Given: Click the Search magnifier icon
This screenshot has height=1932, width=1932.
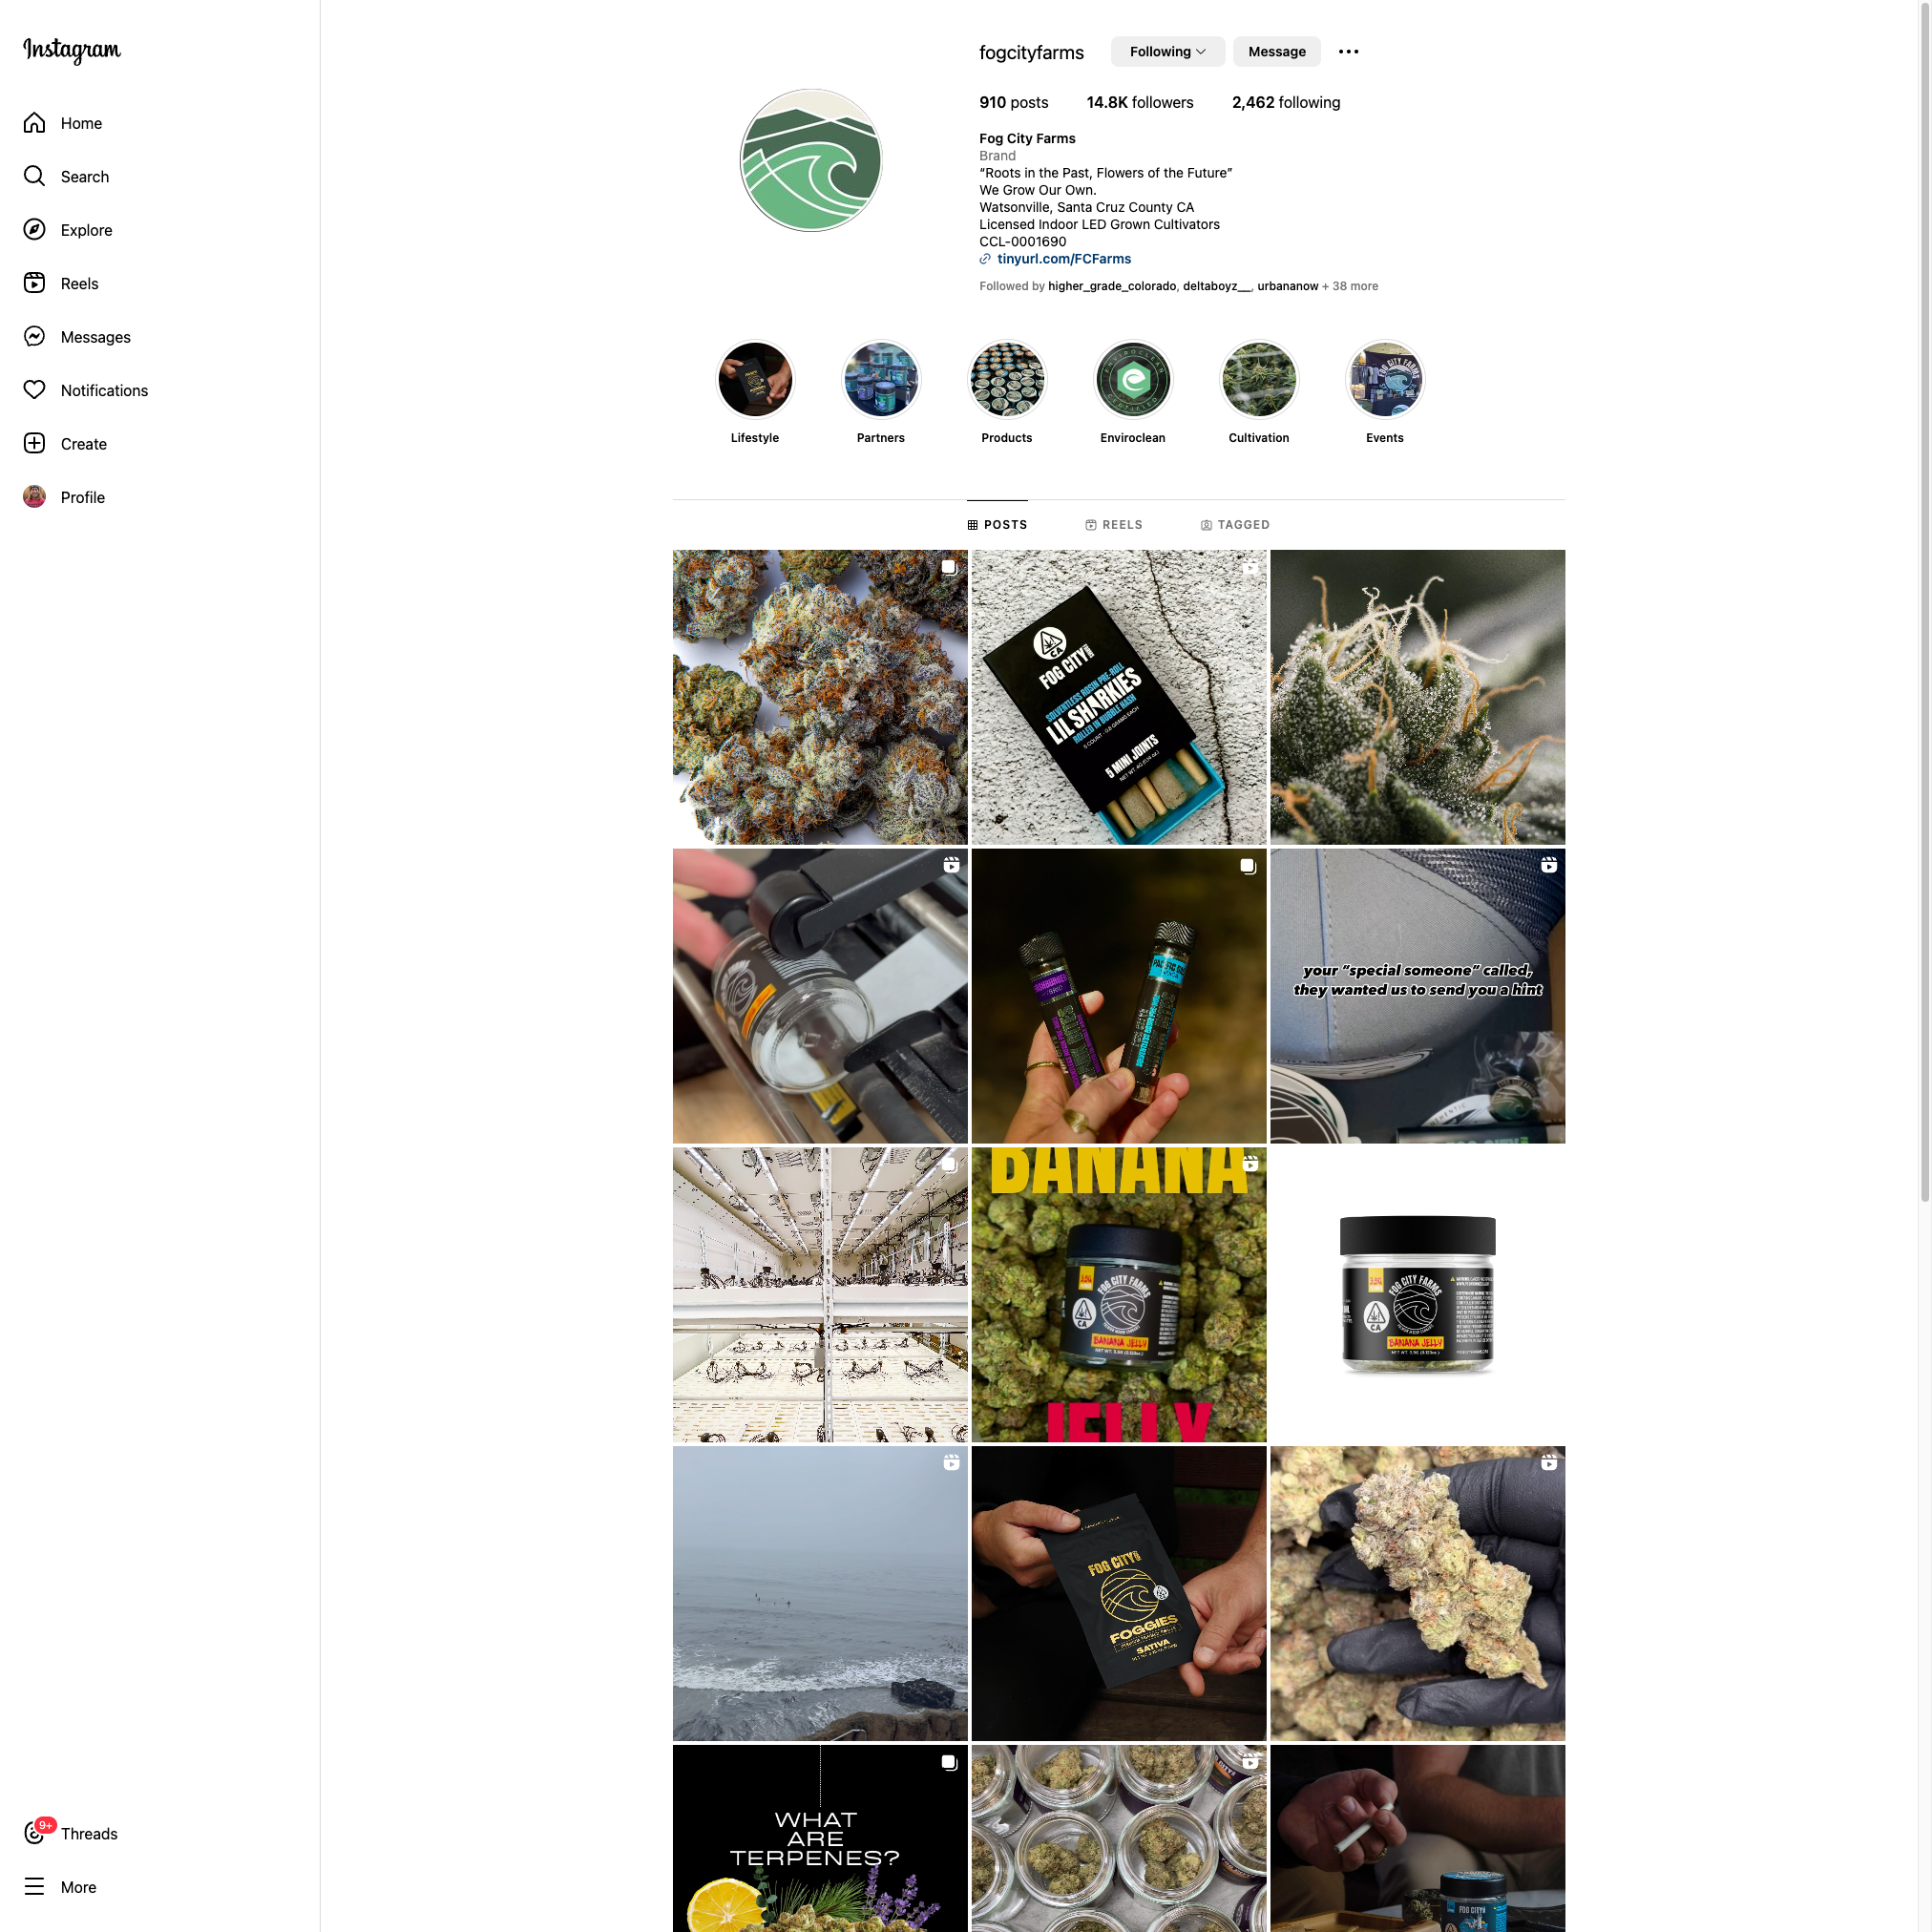Looking at the screenshot, I should pos(34,176).
